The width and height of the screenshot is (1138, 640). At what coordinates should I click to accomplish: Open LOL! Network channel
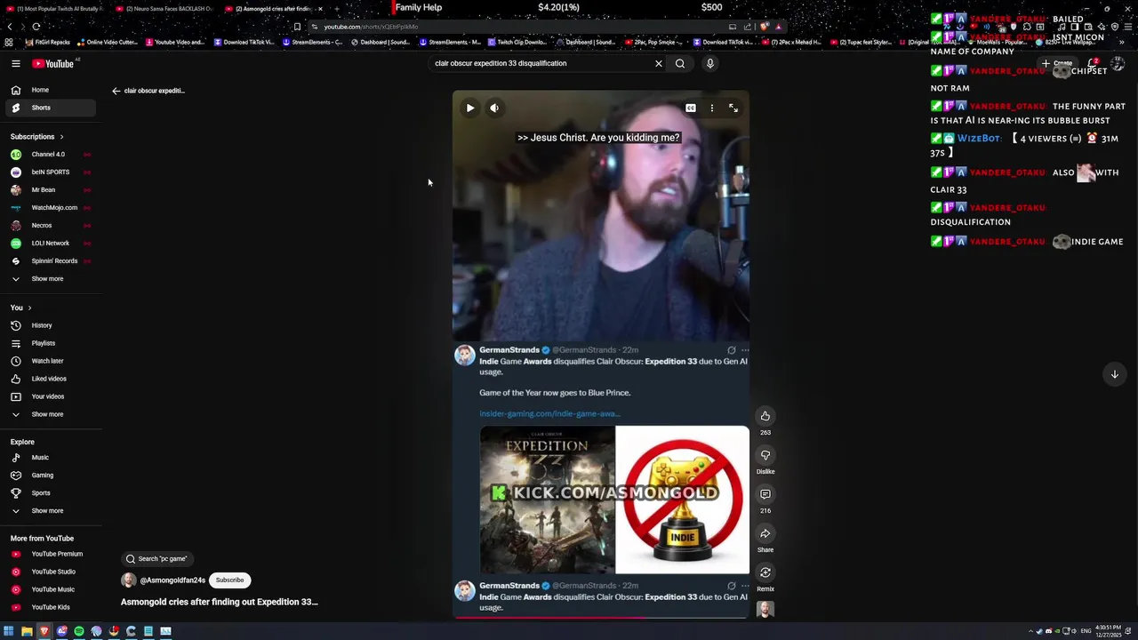[x=49, y=243]
